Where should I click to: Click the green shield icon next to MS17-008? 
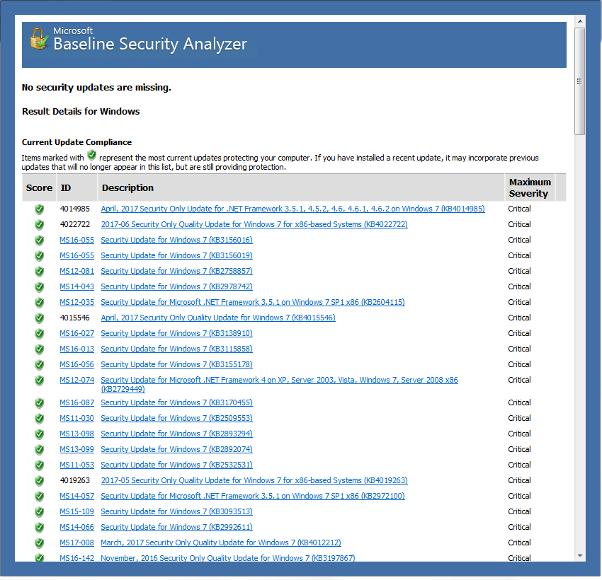point(39,543)
